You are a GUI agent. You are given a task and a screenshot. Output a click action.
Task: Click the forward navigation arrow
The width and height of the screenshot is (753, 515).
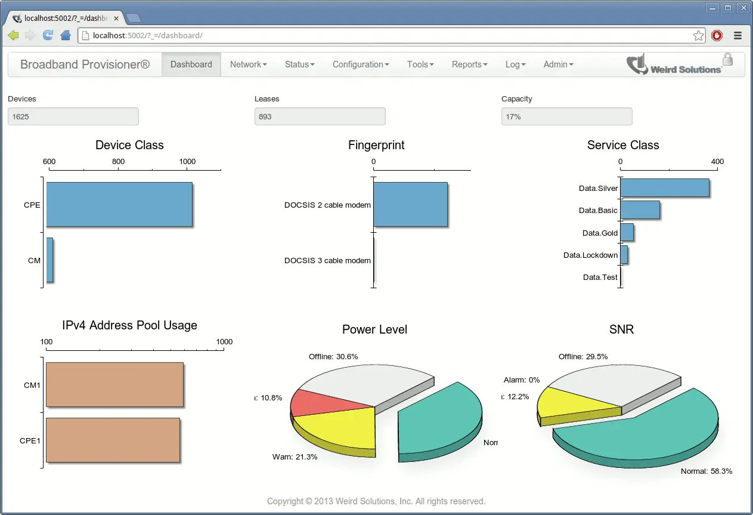tap(29, 35)
